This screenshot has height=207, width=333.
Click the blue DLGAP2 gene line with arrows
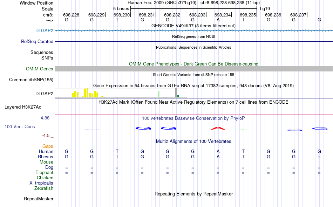click(x=194, y=31)
